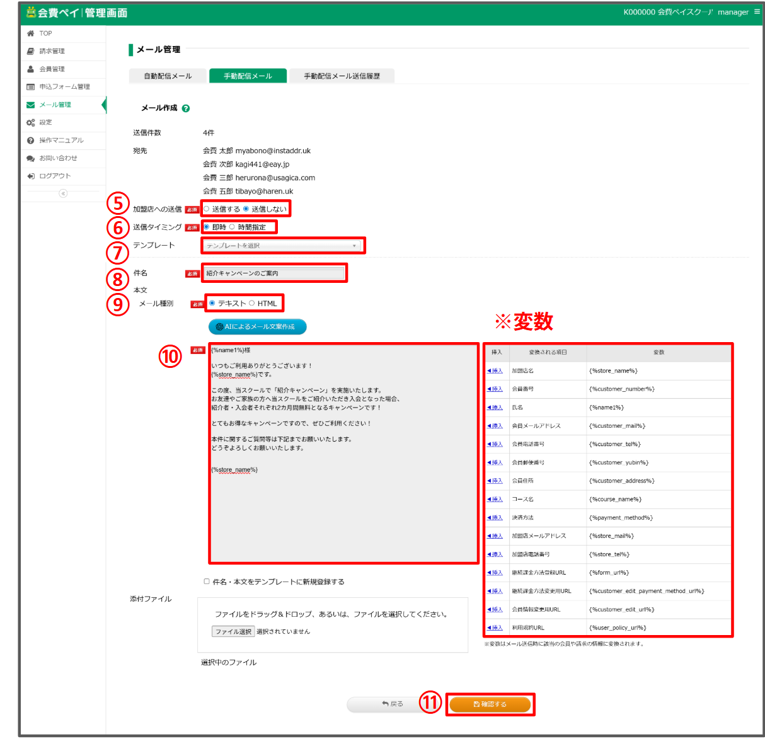Click 会費ペイ logo in header
765x739 pixels.
77,13
